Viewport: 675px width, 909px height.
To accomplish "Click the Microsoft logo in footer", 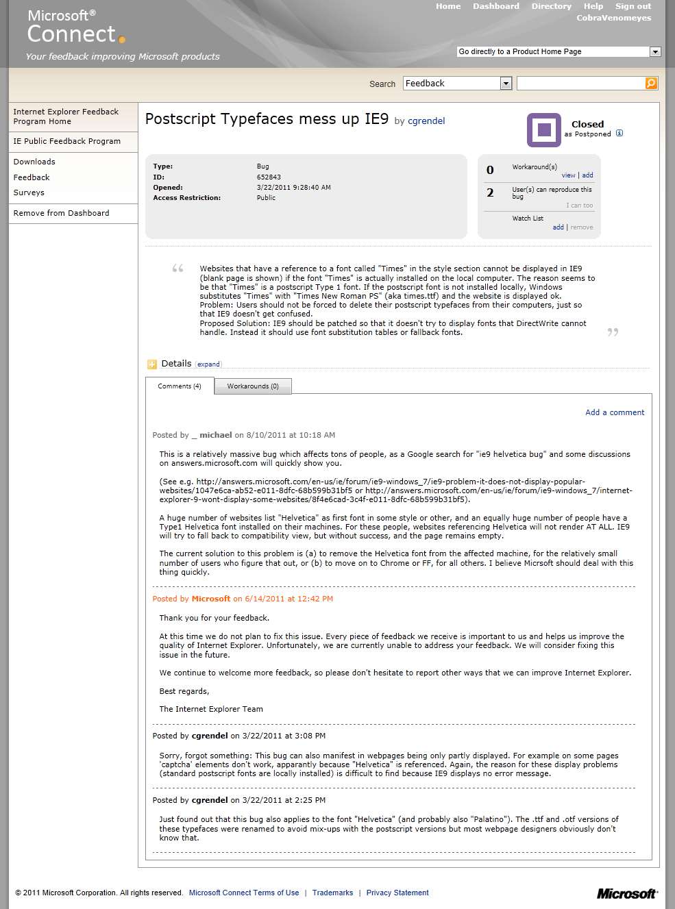I will tap(627, 894).
